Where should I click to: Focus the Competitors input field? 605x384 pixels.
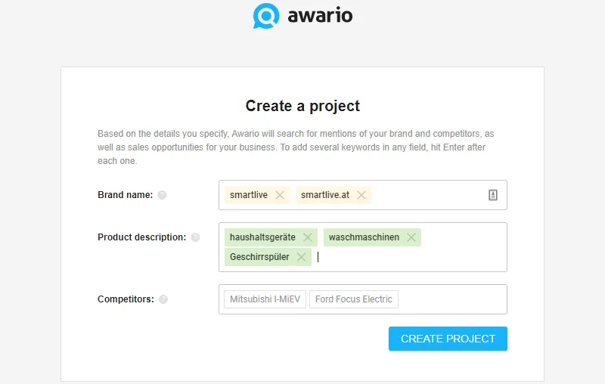click(363, 299)
